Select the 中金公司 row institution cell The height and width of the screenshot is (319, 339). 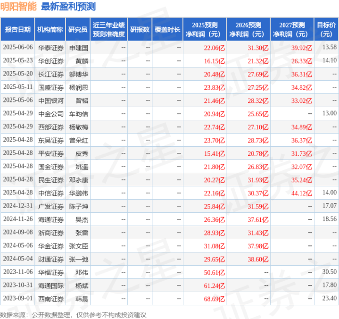[x=50, y=113]
